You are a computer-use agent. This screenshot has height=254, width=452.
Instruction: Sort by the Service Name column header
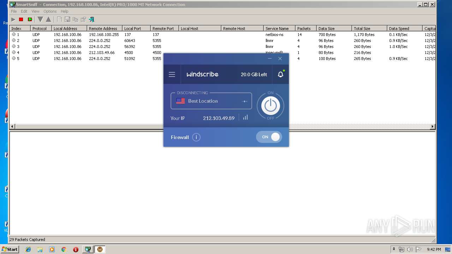(x=279, y=29)
